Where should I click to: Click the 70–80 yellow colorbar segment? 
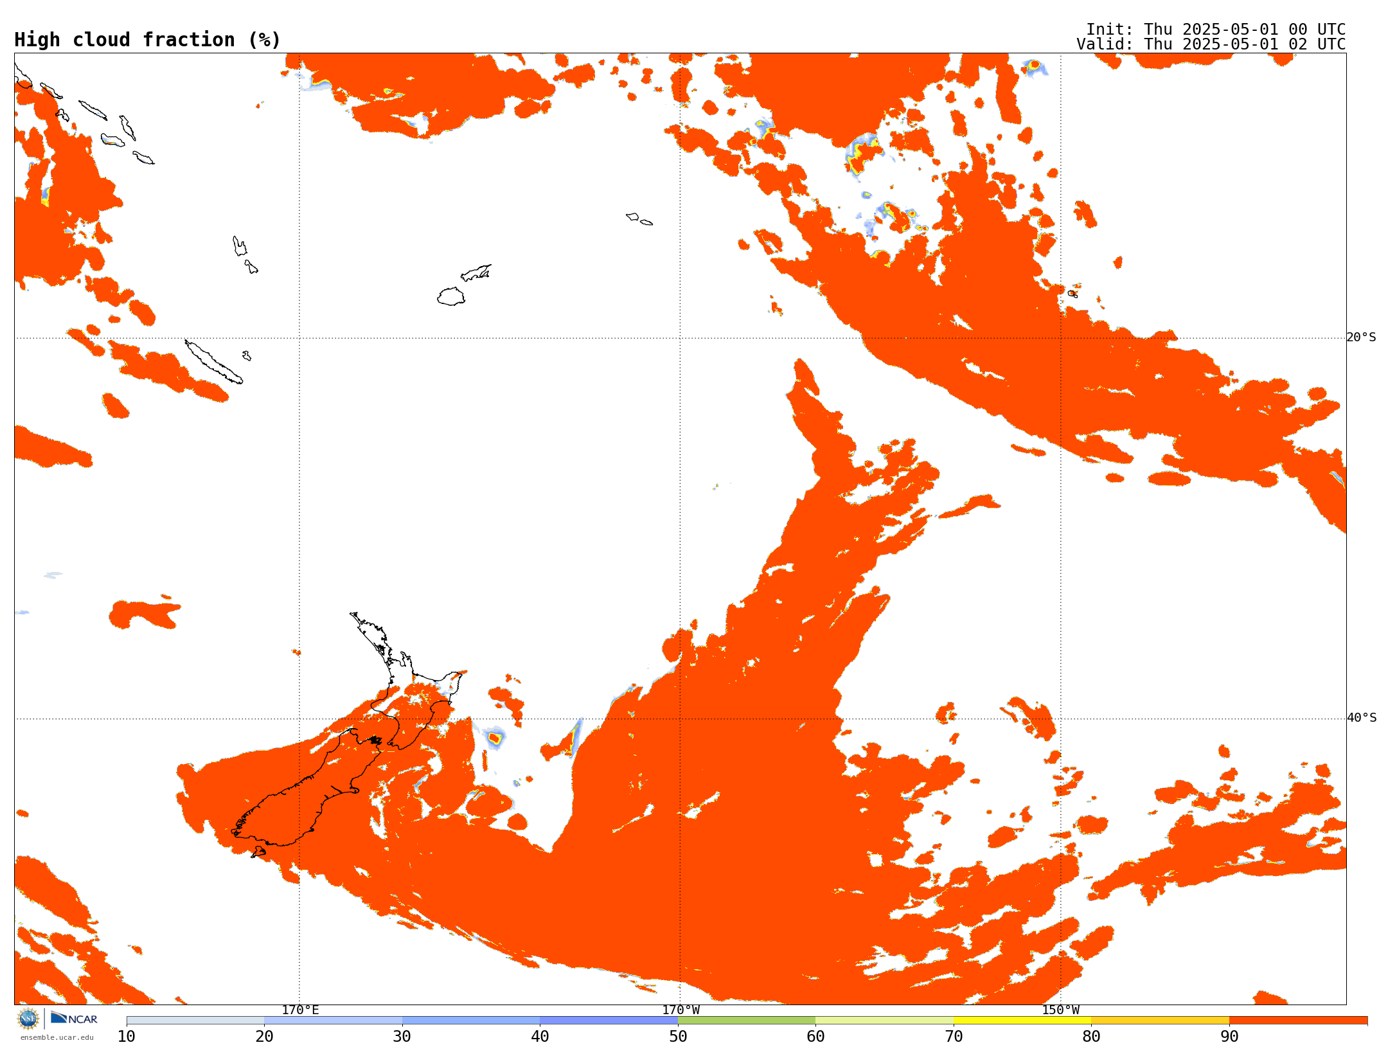pos(1022,1021)
